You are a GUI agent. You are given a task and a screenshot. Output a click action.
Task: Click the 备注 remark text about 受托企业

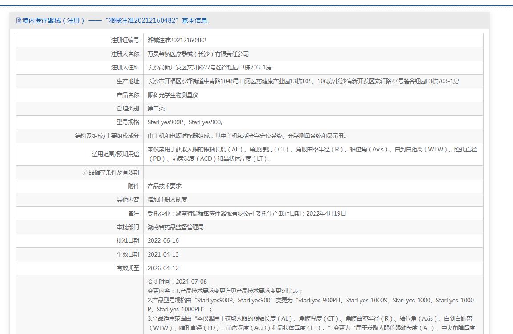coord(246,213)
